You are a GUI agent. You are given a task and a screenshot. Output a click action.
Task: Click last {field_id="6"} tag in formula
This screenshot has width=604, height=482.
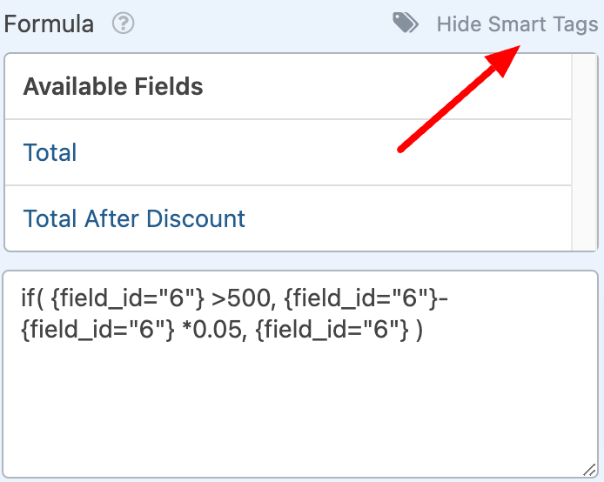[332, 330]
